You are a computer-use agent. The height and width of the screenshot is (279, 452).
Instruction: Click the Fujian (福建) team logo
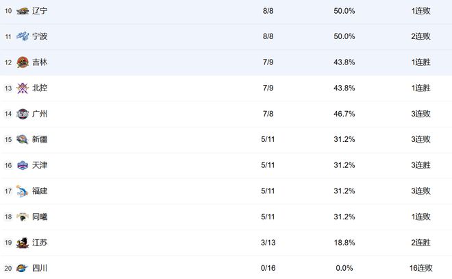pyautogui.click(x=23, y=191)
